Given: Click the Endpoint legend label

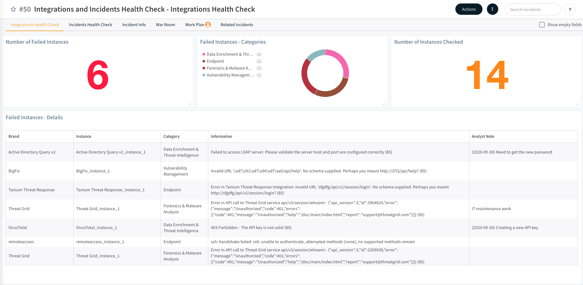Looking at the screenshot, I should tap(215, 61).
